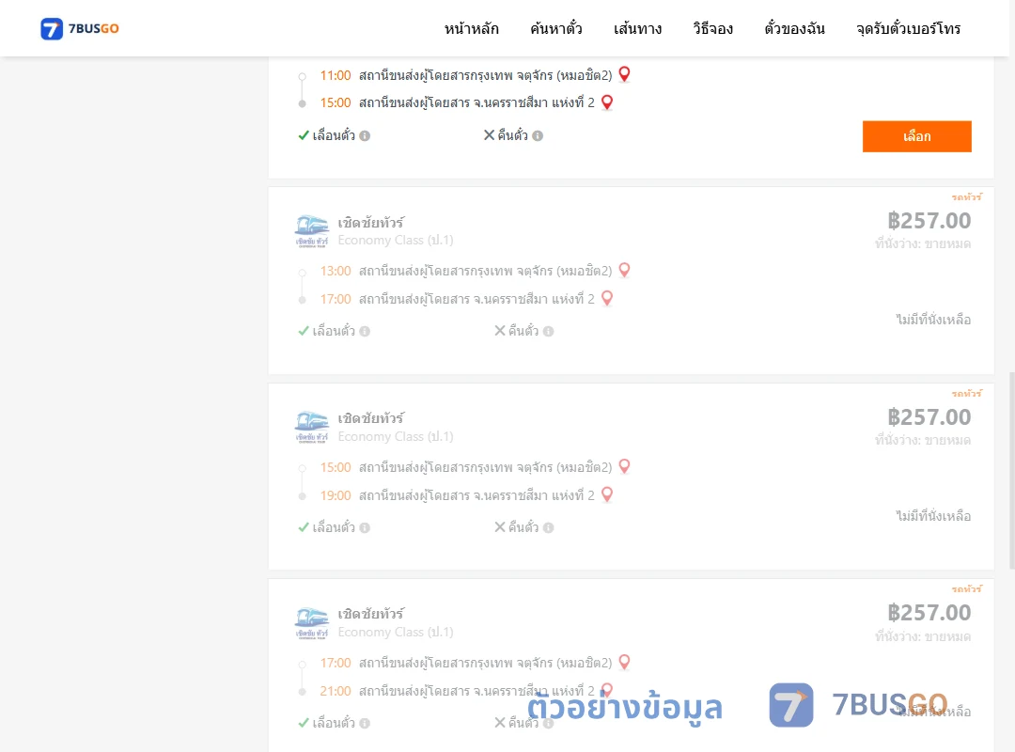Click Economy Class (ป.1) label in 13:00 card
1015x752 pixels.
pos(396,241)
